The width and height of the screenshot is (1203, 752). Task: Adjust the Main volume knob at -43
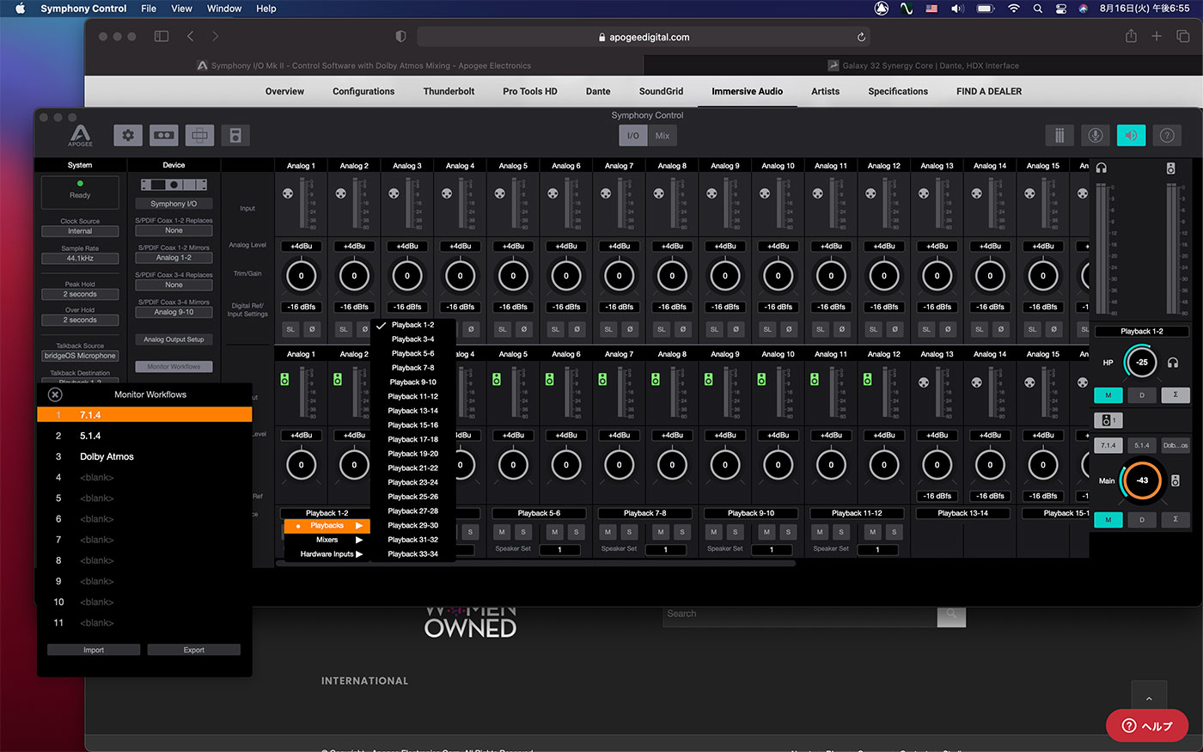(x=1142, y=480)
